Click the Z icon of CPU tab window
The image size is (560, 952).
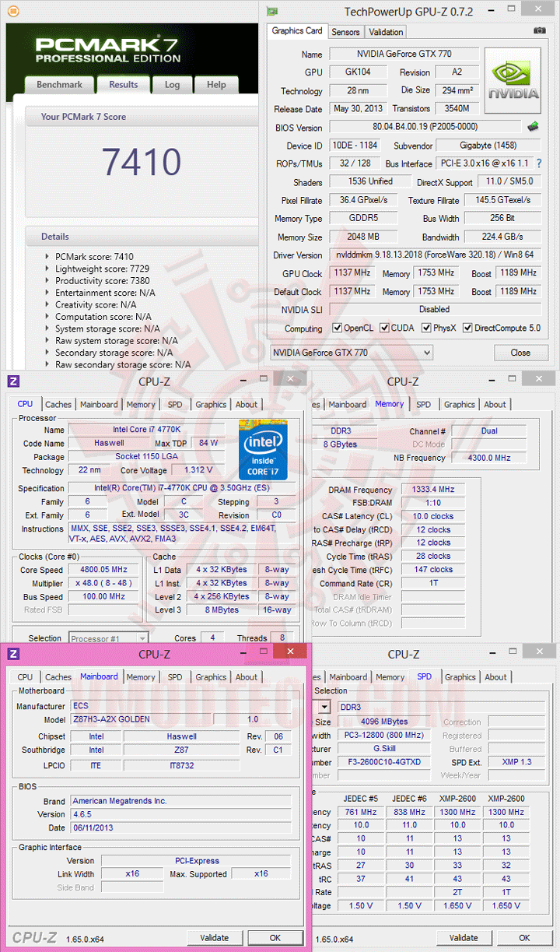(13, 381)
